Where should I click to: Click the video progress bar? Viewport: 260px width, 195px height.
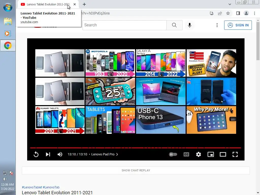136,148
